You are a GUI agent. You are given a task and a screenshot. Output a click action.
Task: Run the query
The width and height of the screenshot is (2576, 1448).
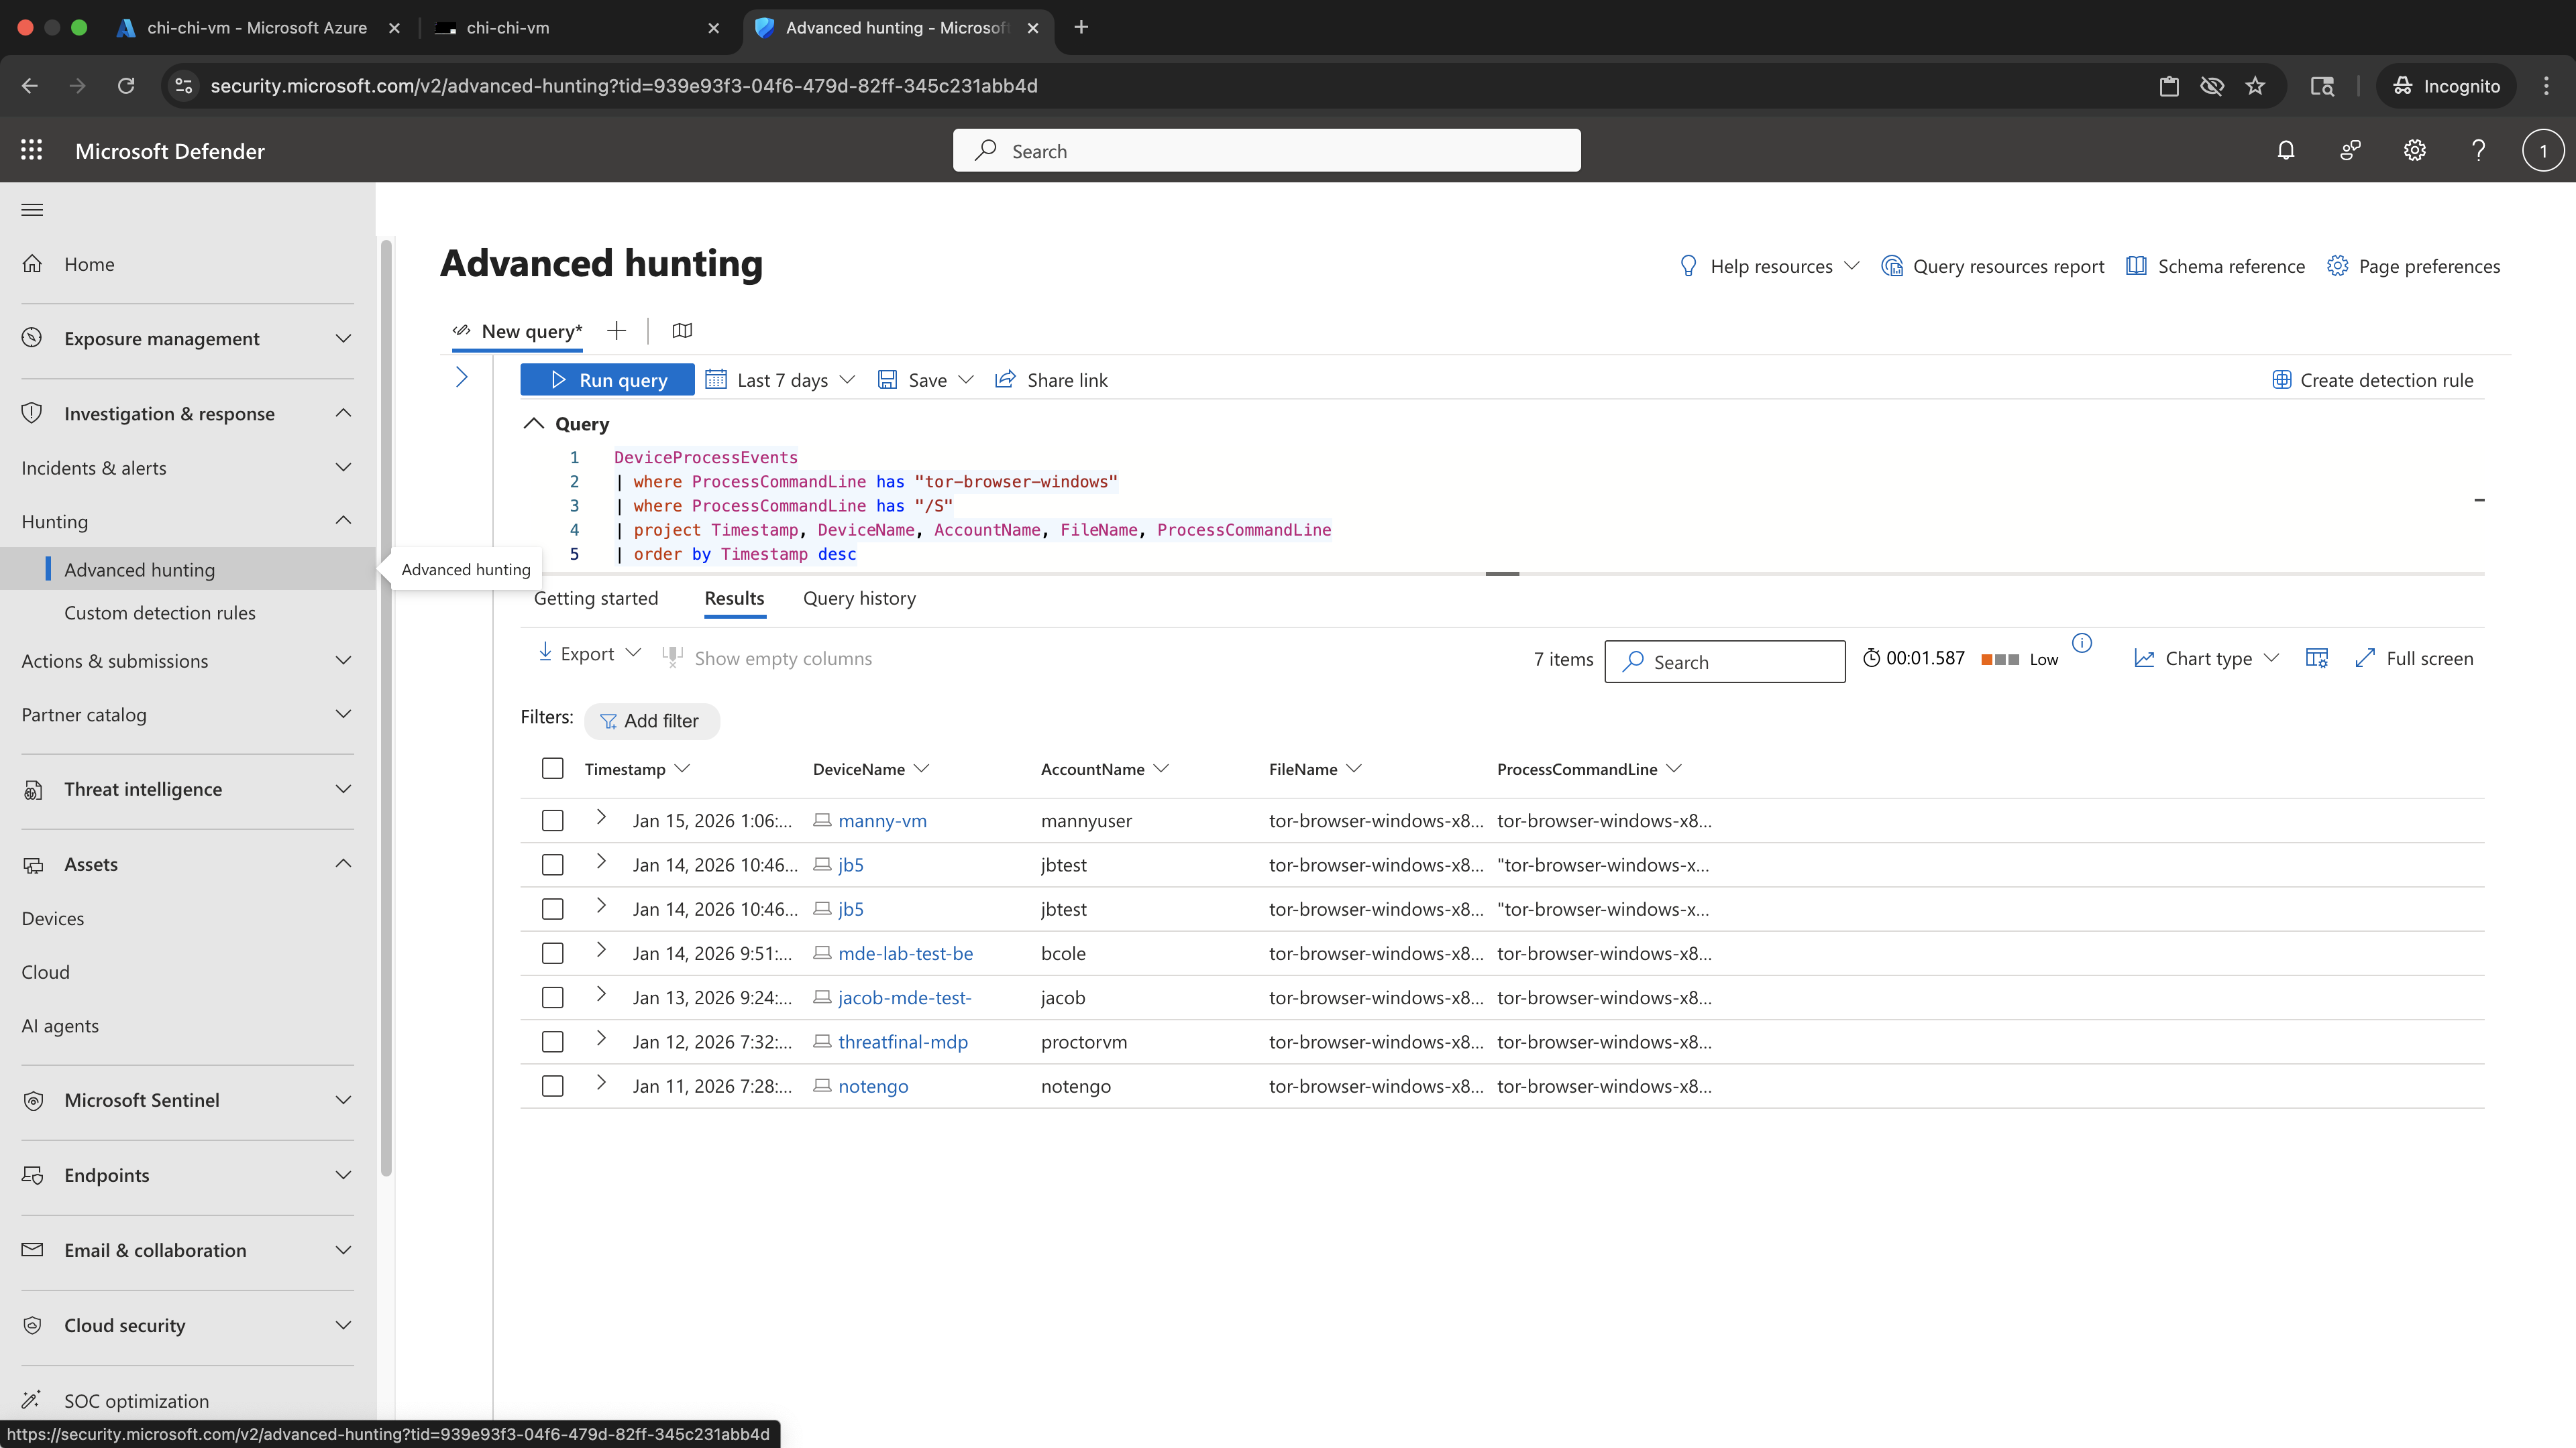pos(607,379)
